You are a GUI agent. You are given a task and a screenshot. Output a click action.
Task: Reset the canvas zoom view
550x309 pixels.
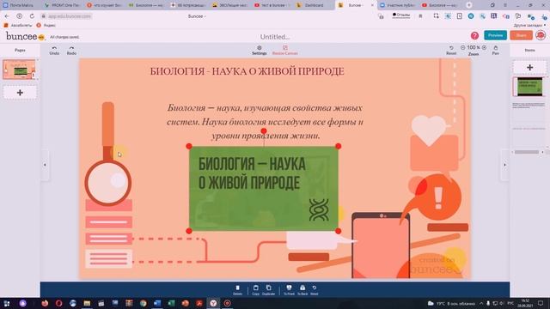coord(451,51)
